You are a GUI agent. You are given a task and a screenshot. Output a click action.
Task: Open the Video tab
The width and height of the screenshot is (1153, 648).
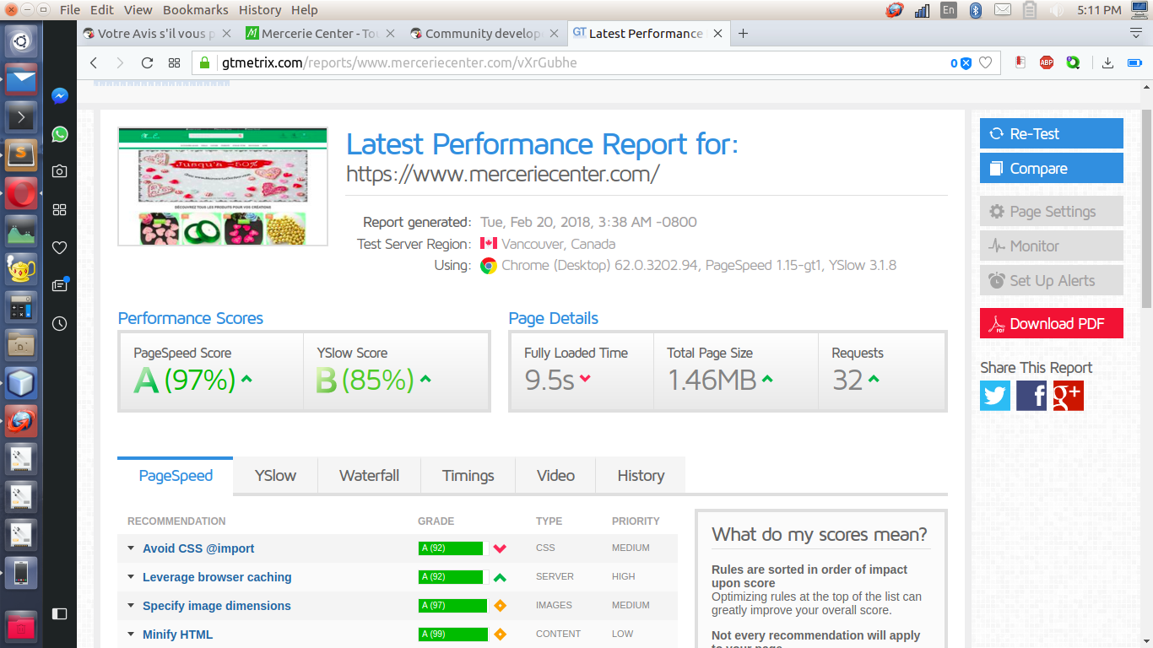point(555,476)
